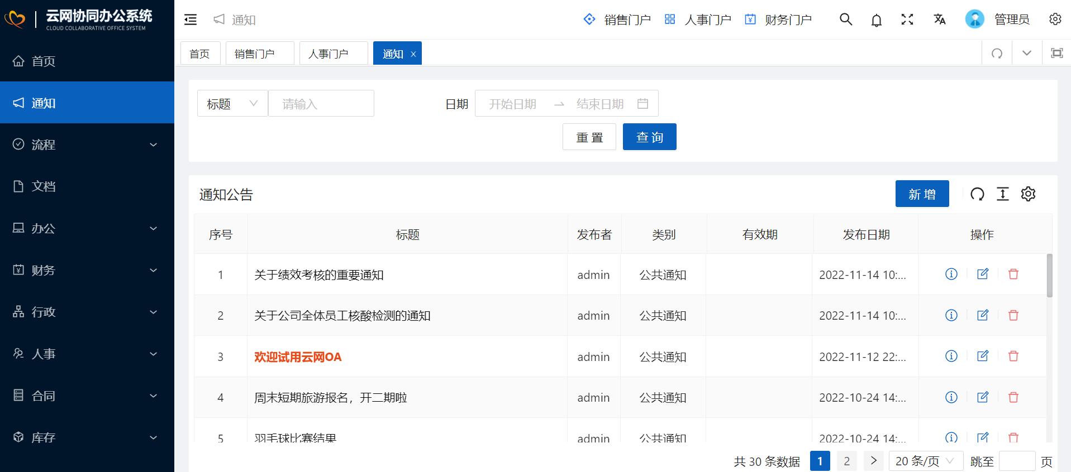
Task: Click the 云网协同办公系统 logo
Action: click(79, 20)
